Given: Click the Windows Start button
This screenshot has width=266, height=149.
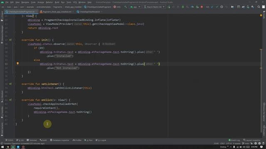Looking at the screenshot, I should (2, 147).
